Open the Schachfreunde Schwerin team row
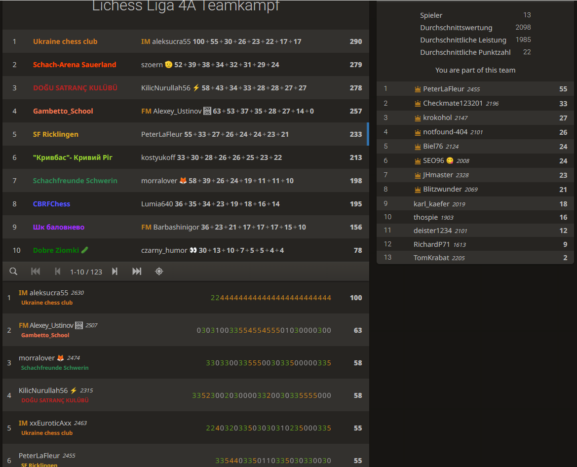The height and width of the screenshot is (467, 577). coord(75,181)
